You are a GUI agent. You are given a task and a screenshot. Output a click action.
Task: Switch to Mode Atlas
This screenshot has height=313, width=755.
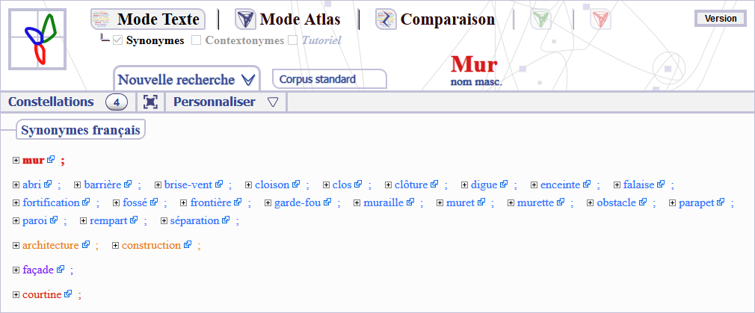click(288, 19)
